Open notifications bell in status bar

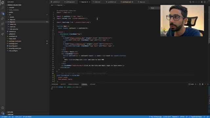click(208, 117)
